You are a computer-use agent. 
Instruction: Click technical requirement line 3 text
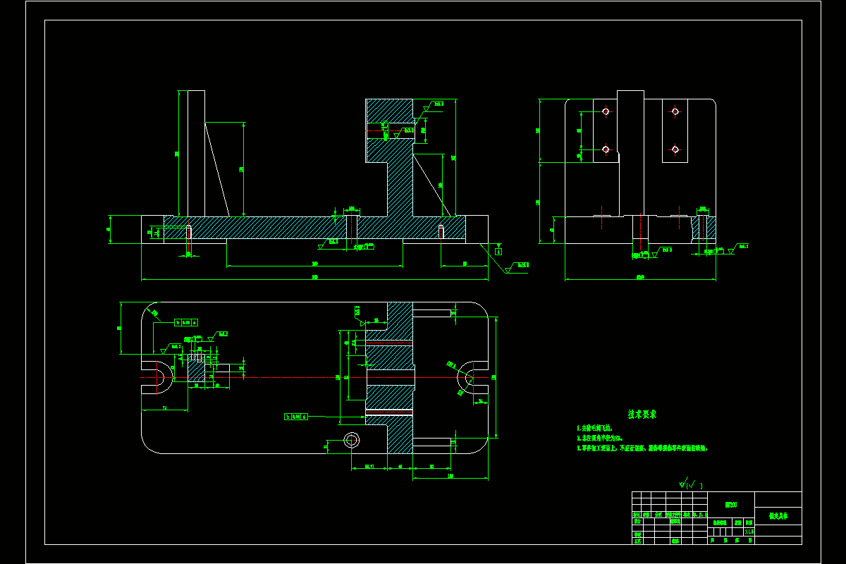pos(642,448)
